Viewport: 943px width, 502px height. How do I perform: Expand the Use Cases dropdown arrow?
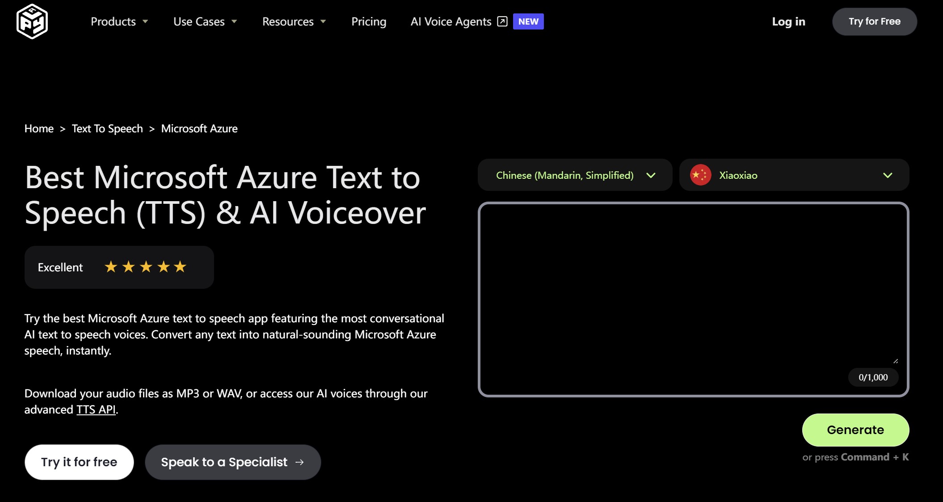point(234,21)
